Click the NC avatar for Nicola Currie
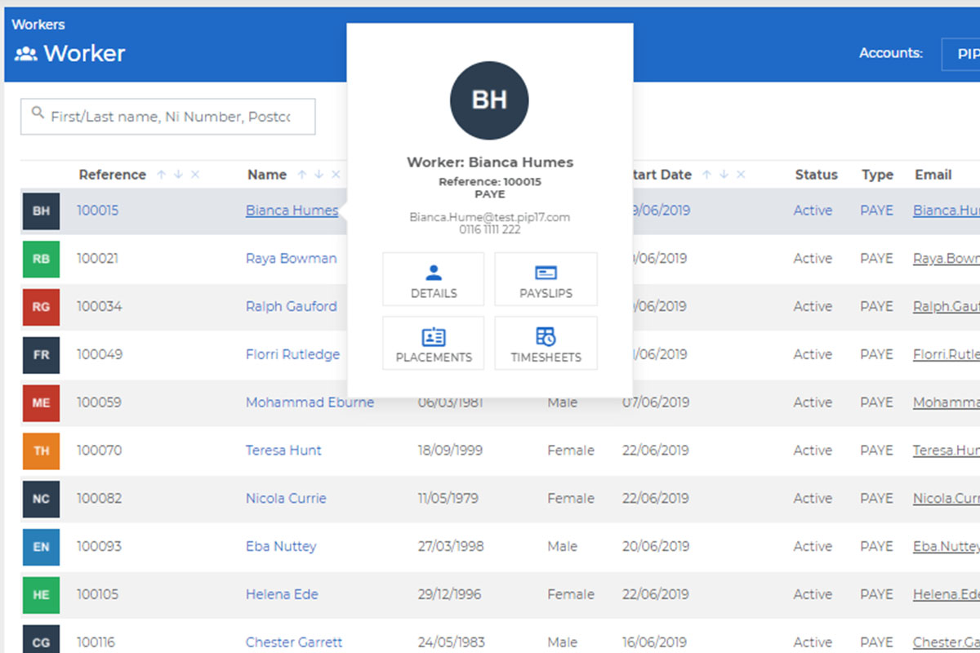This screenshot has height=653, width=980. click(x=41, y=500)
